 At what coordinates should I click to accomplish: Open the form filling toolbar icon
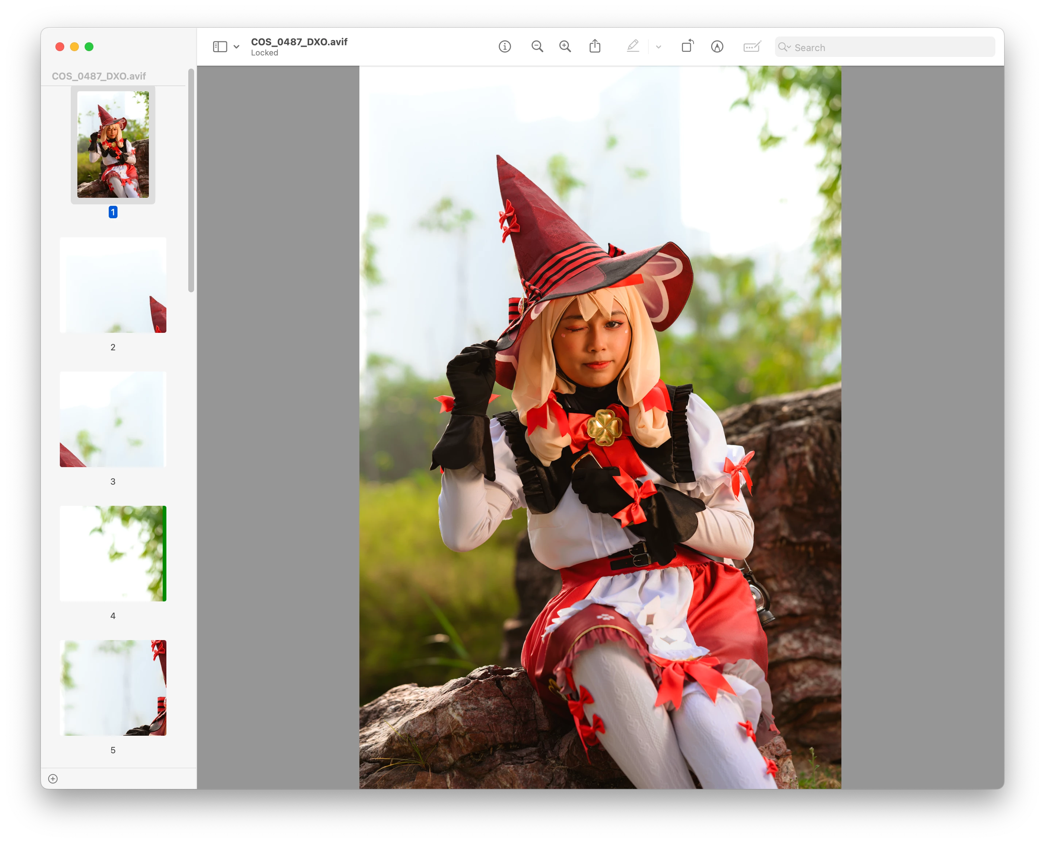752,47
